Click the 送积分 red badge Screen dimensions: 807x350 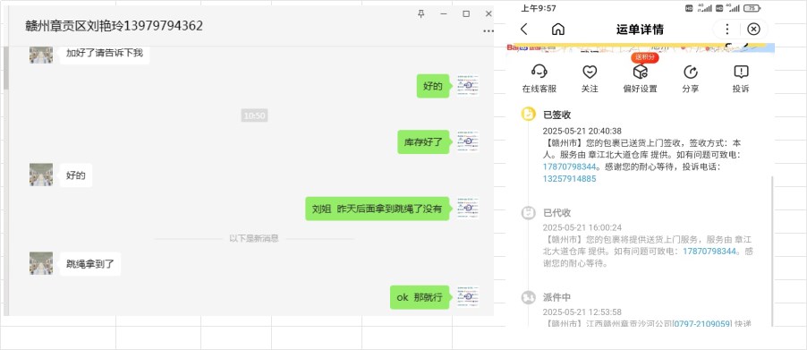click(645, 57)
